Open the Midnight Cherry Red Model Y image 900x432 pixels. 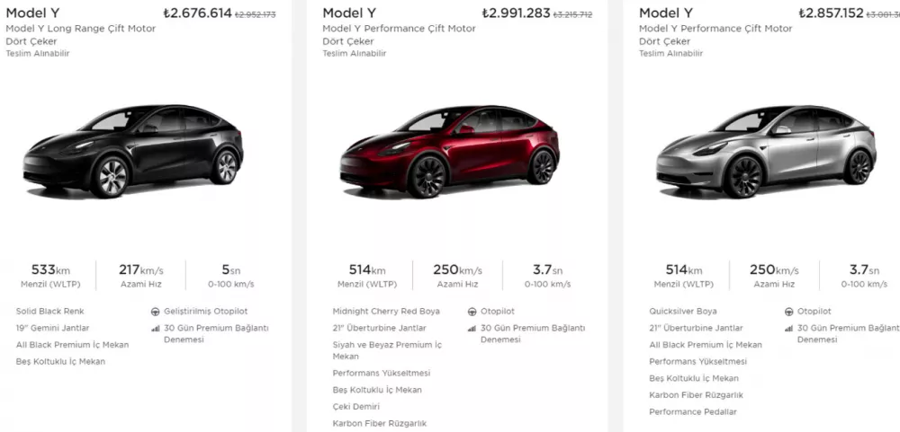coord(450,151)
